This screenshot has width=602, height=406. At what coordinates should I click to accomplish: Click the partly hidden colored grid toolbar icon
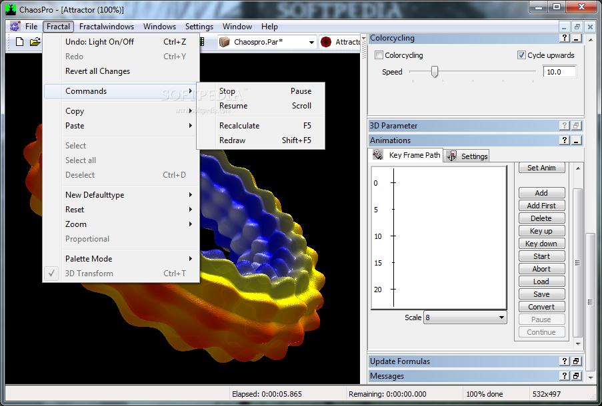pyautogui.click(x=201, y=42)
